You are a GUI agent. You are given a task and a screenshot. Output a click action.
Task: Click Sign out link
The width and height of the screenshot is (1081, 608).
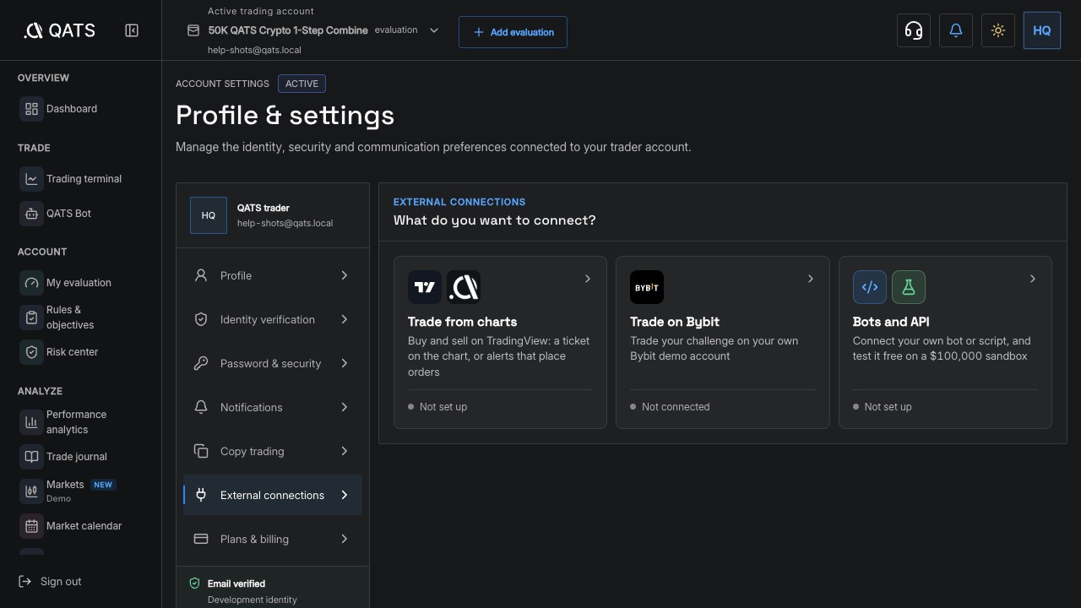pyautogui.click(x=50, y=582)
